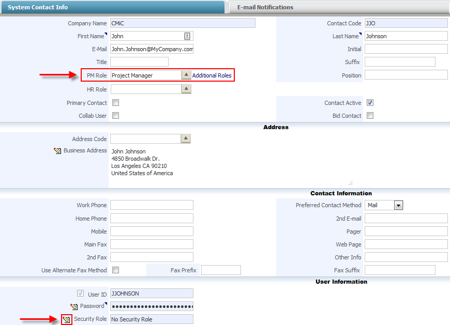Check the Collab User checkbox

point(115,116)
